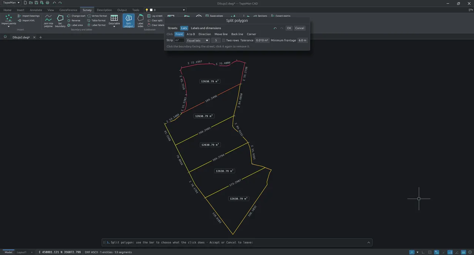
Task: Click the OK button in Split polygon
Action: click(x=289, y=28)
